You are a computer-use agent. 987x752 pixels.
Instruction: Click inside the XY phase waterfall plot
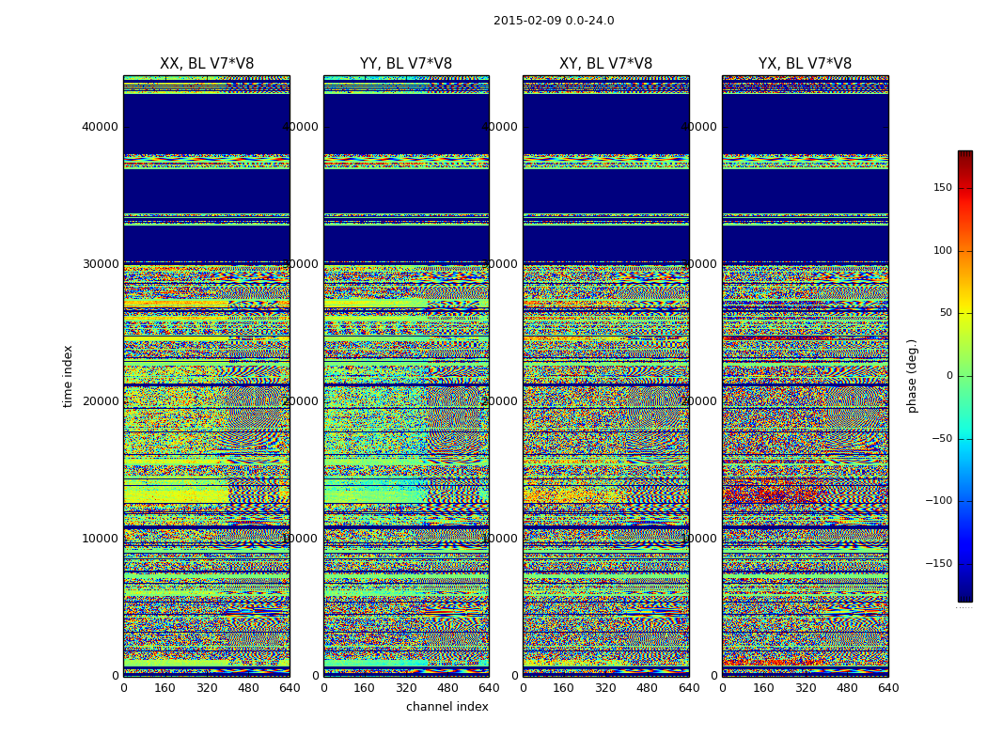coord(606,376)
